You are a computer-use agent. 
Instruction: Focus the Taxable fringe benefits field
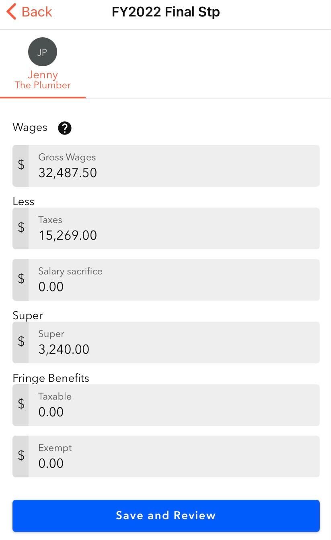pos(174,405)
